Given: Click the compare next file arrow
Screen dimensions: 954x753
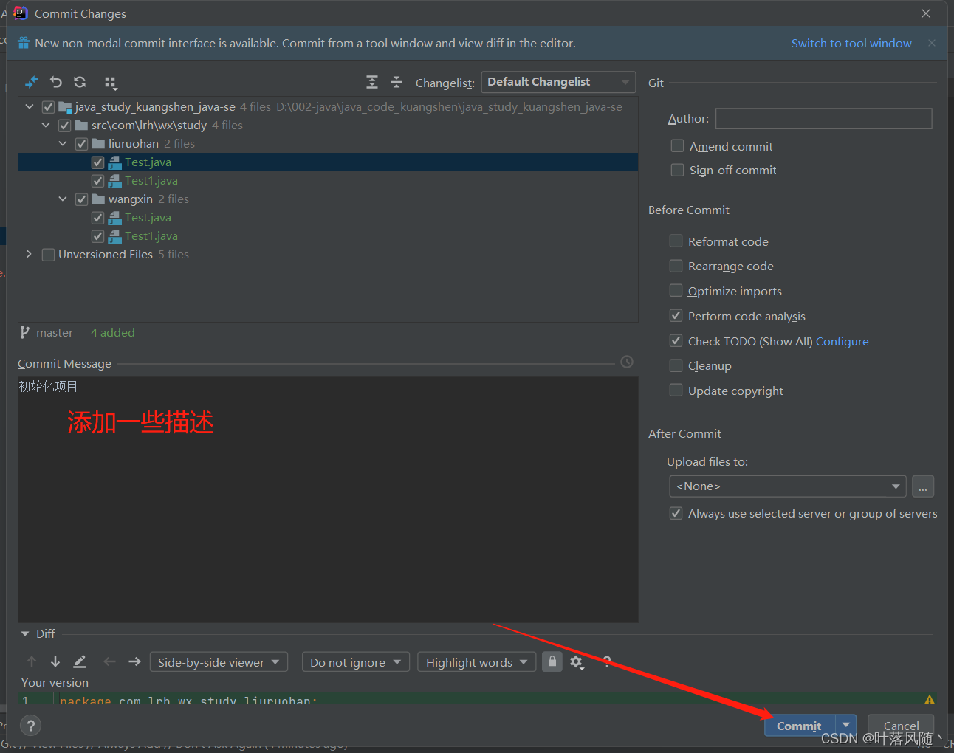Looking at the screenshot, I should pyautogui.click(x=134, y=661).
